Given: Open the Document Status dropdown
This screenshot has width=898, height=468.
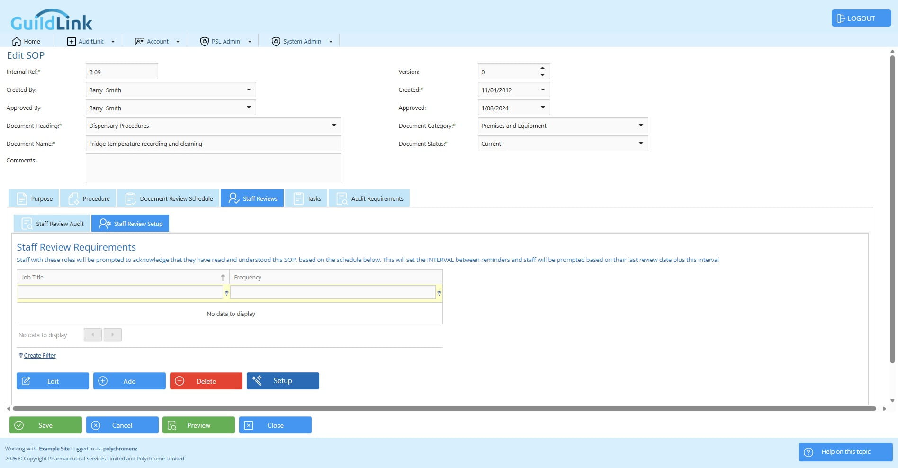Looking at the screenshot, I should coord(641,143).
